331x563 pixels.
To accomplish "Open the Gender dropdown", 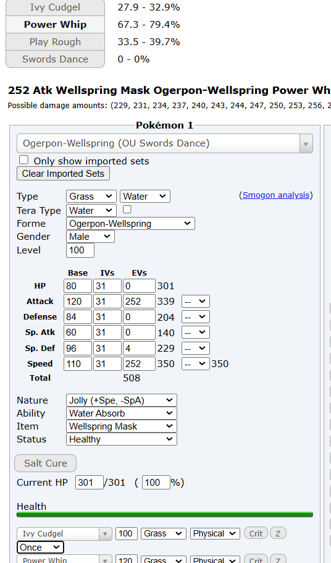I will click(x=90, y=237).
